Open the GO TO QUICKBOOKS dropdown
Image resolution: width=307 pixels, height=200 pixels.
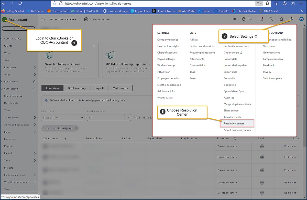[64, 19]
